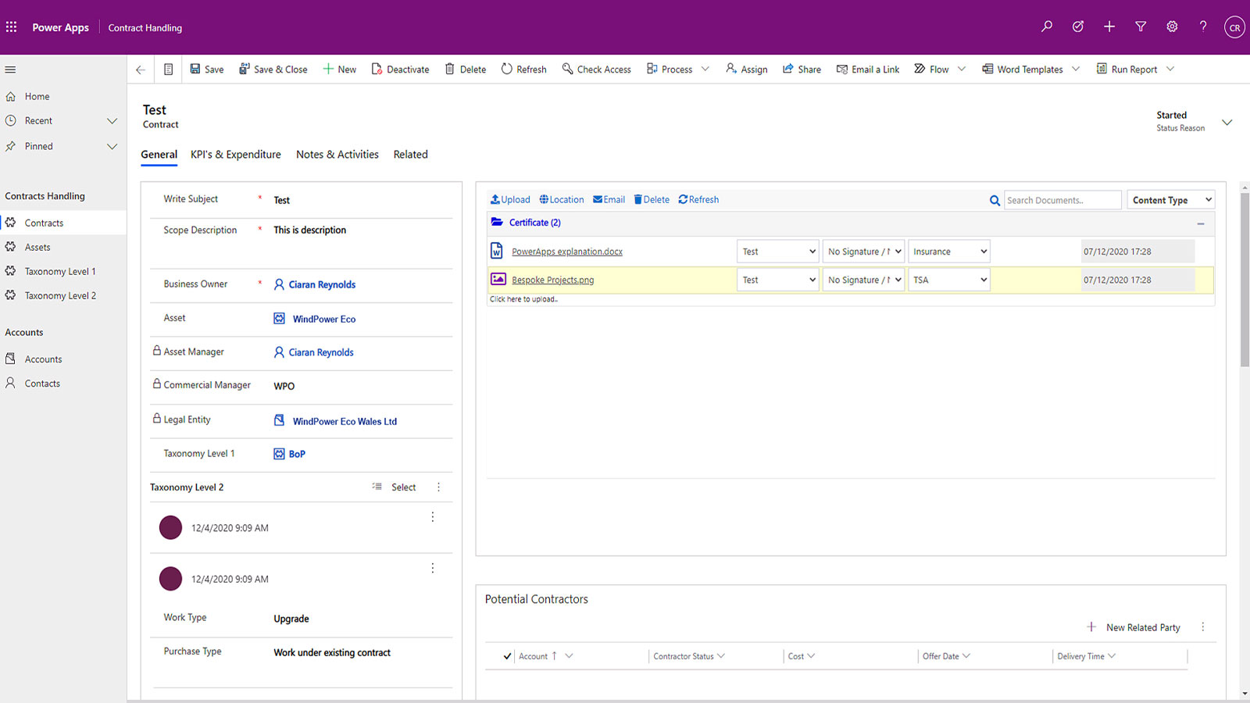
Task: Open the advanced find filter icon
Action: [1141, 27]
